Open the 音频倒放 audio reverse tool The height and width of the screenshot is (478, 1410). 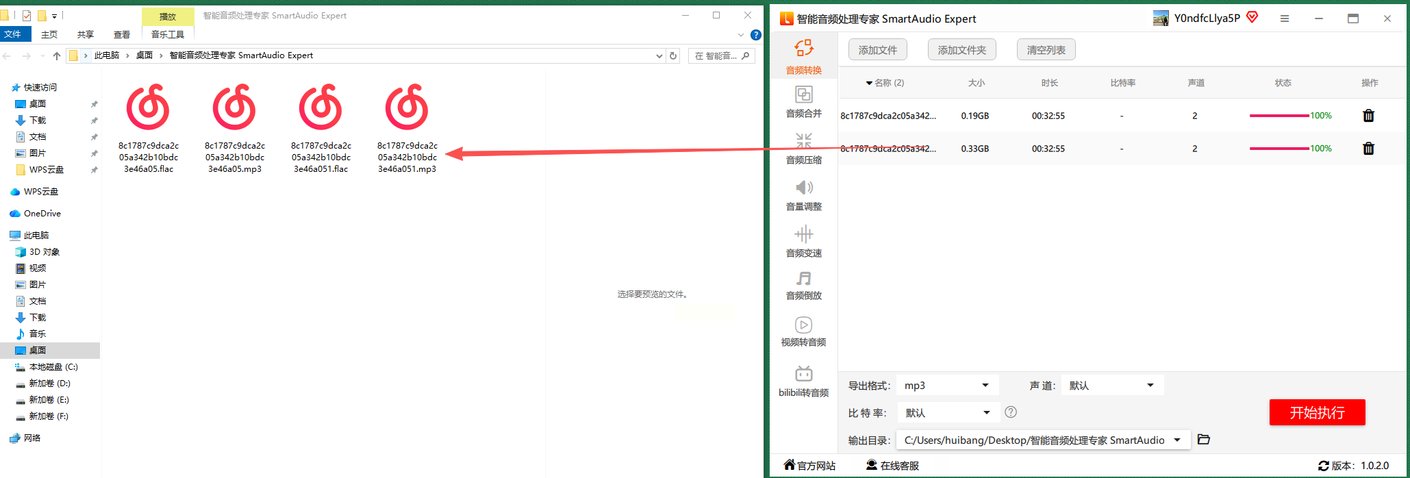point(803,285)
